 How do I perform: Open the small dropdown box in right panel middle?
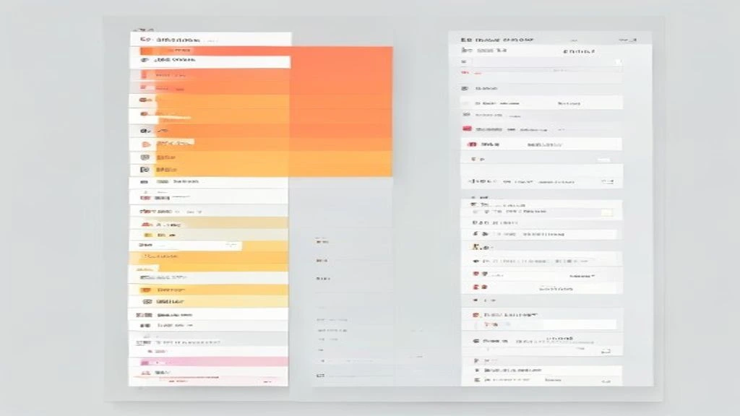pos(607,181)
